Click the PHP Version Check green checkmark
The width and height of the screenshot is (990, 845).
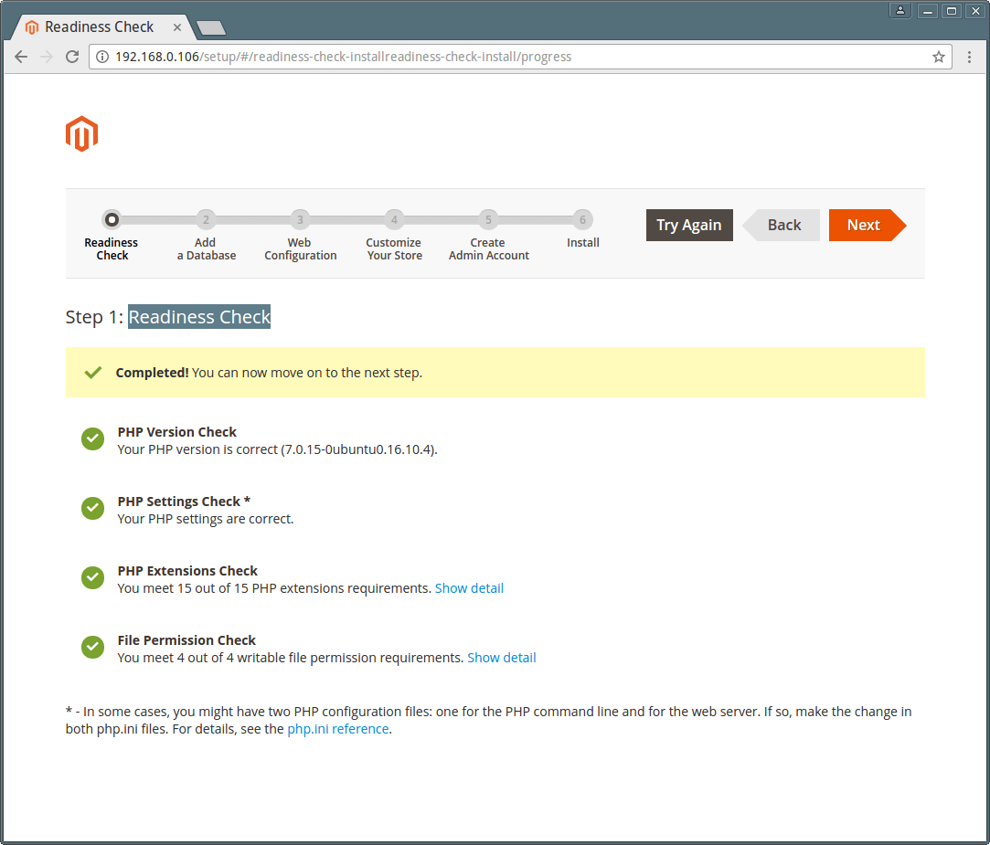93,438
